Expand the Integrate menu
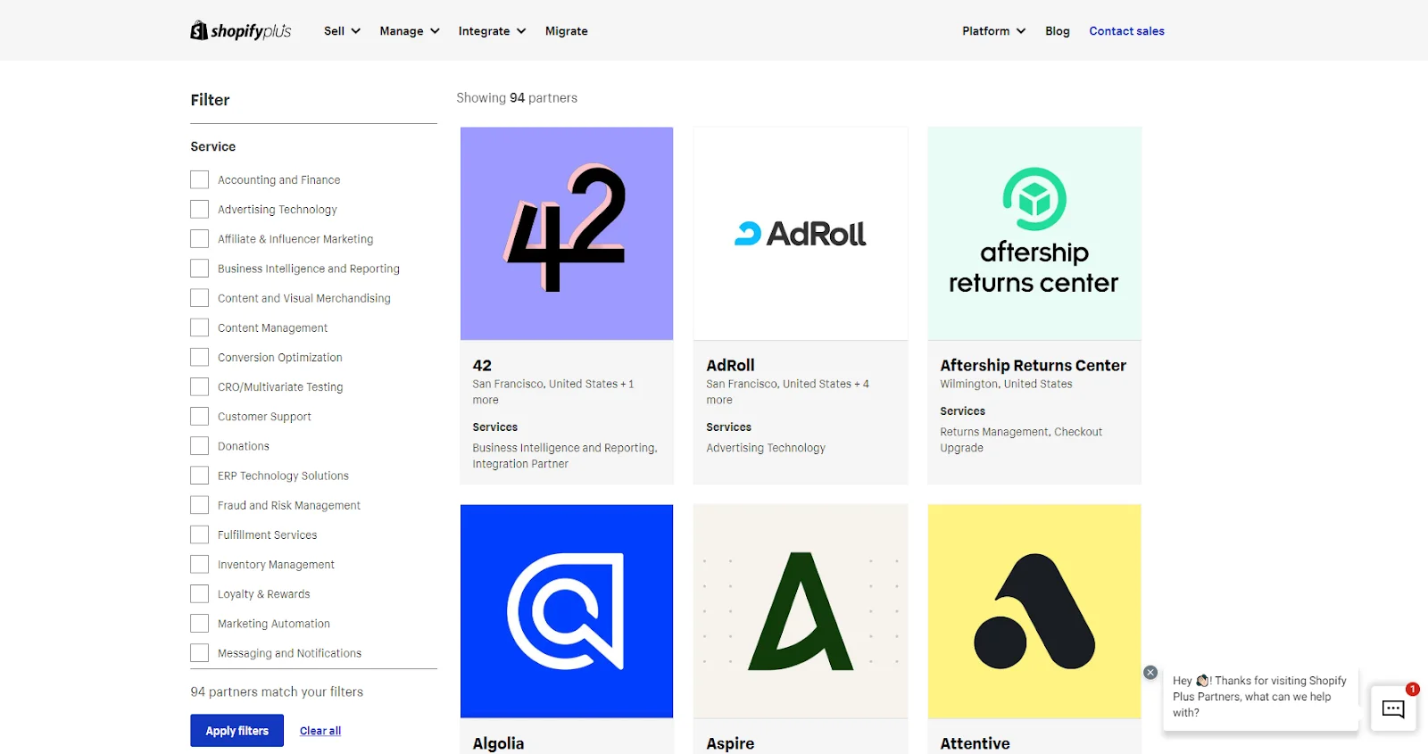 [492, 30]
